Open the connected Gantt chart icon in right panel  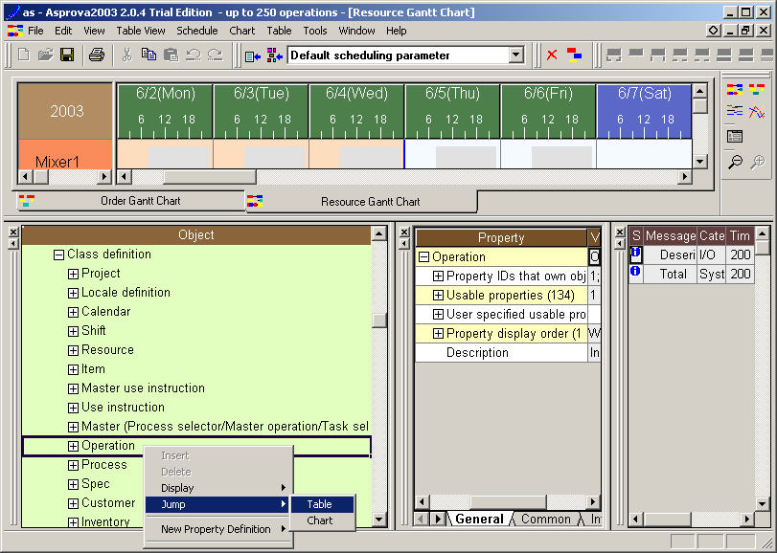735,90
